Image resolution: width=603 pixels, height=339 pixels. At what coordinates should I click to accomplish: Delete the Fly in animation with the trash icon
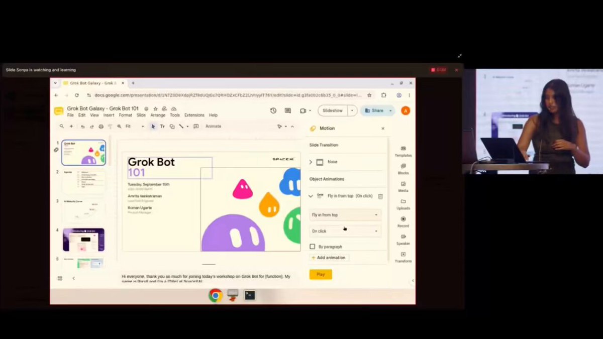(x=380, y=196)
